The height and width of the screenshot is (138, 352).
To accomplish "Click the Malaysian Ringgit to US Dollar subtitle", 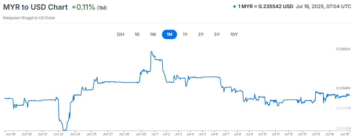I will point(29,18).
